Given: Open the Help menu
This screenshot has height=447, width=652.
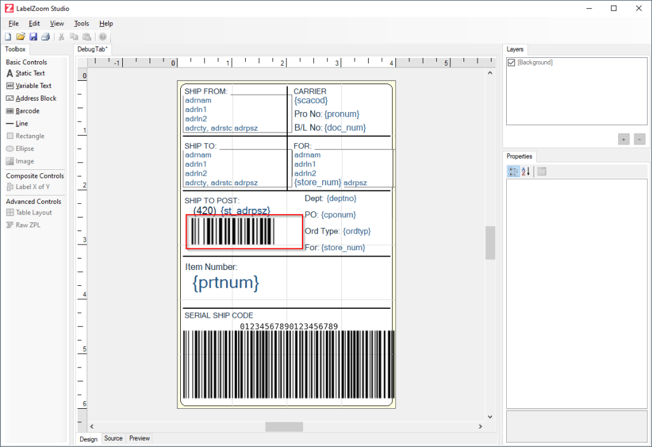Looking at the screenshot, I should (106, 24).
